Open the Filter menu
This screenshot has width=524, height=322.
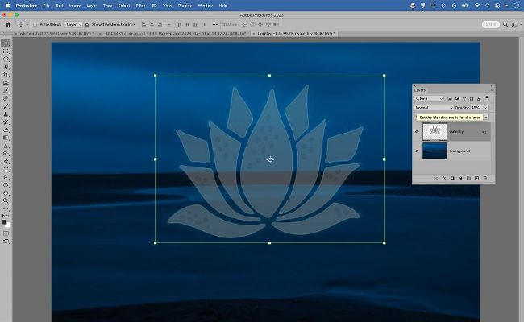click(x=140, y=6)
